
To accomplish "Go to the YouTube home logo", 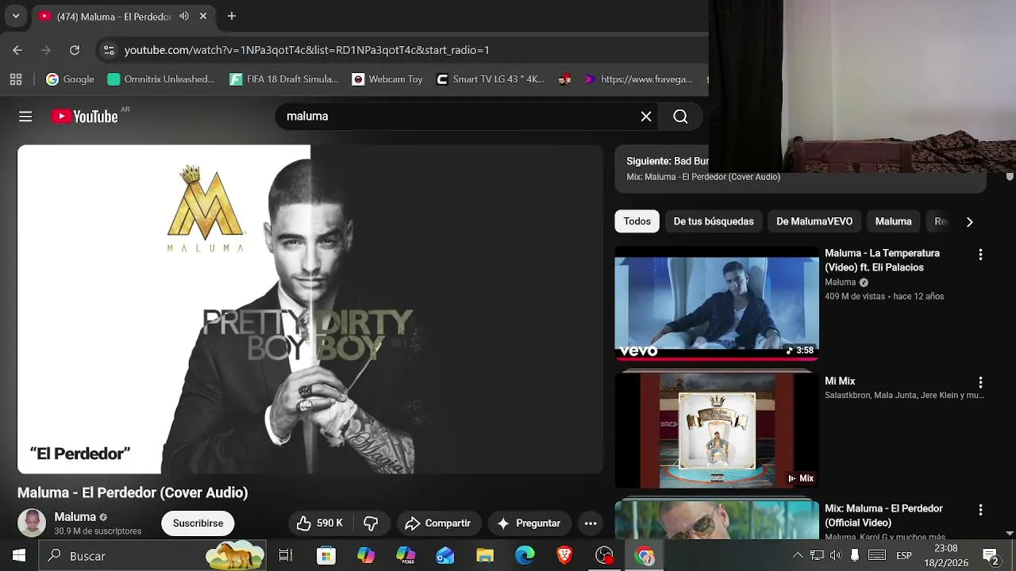I will [x=85, y=117].
